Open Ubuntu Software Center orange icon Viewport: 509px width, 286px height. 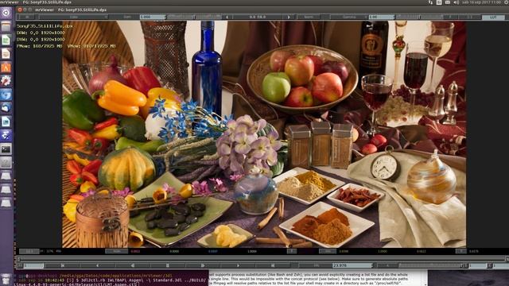pyautogui.click(x=6, y=68)
